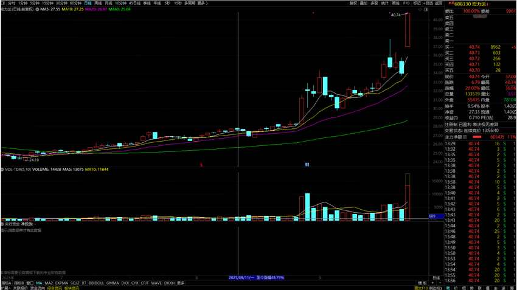
Task: Select the XT indicator tab
Action: point(84,283)
